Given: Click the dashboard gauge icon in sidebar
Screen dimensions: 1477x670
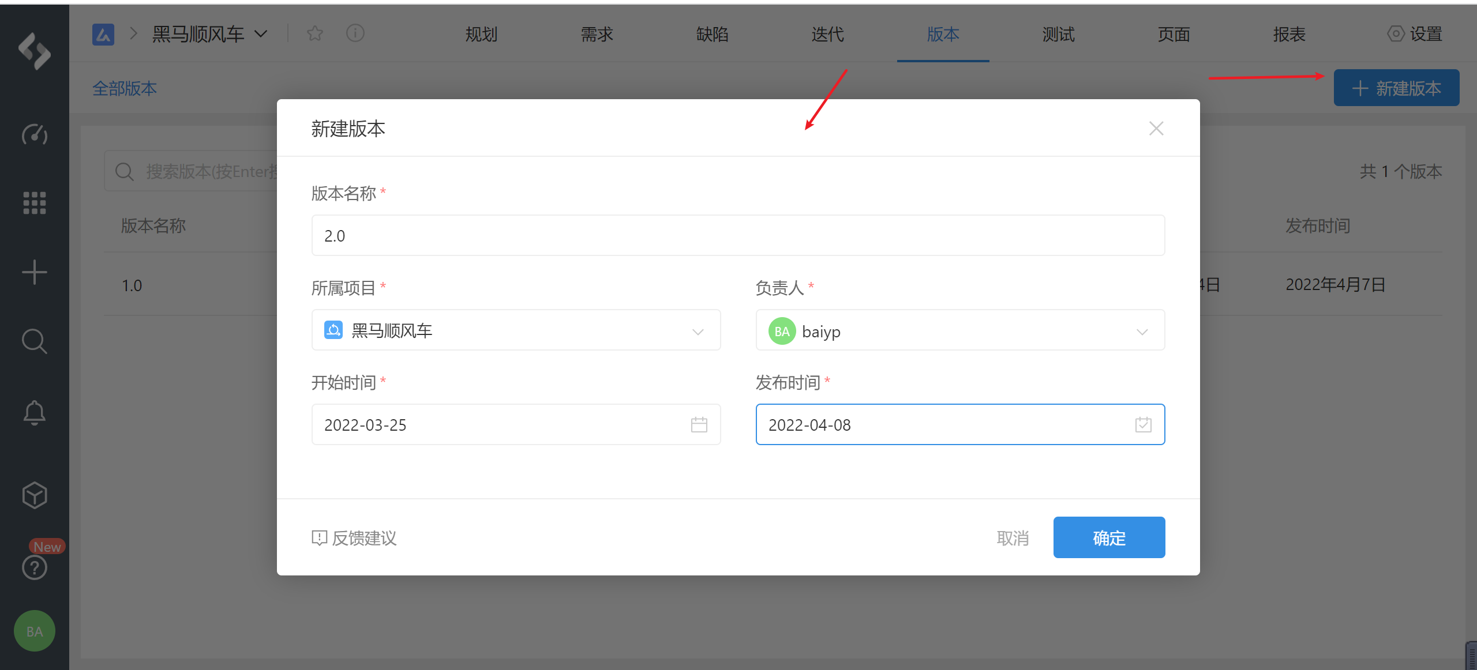Looking at the screenshot, I should pos(35,134).
